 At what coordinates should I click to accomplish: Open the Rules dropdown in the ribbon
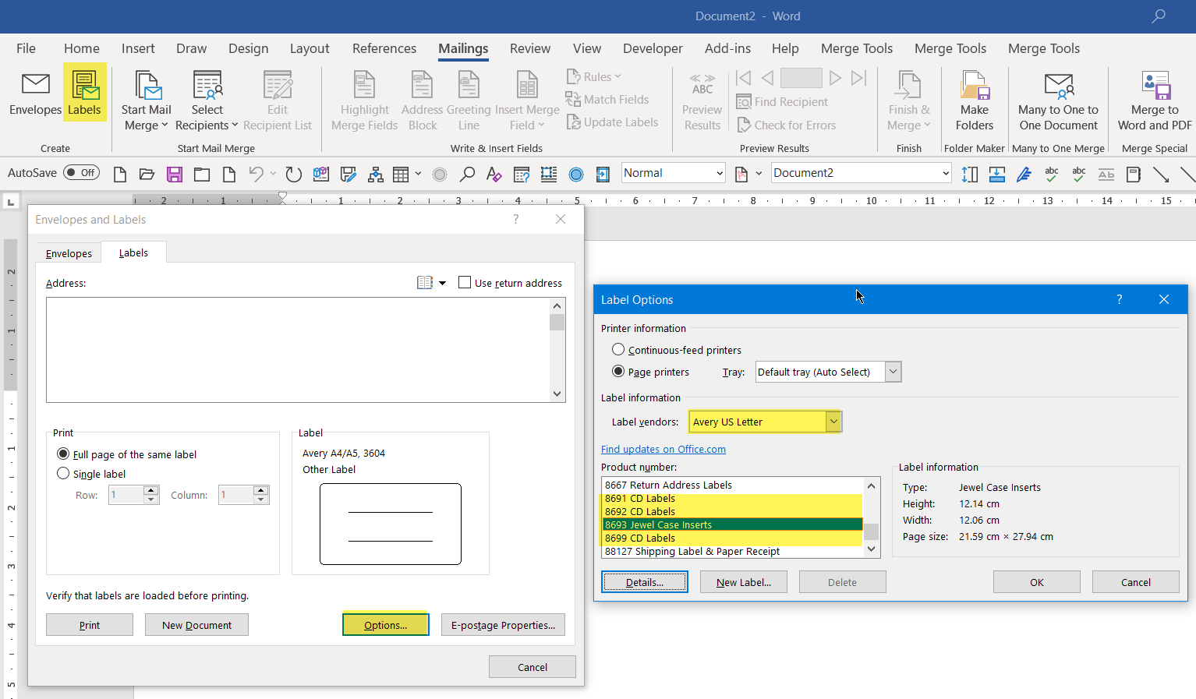pos(594,76)
